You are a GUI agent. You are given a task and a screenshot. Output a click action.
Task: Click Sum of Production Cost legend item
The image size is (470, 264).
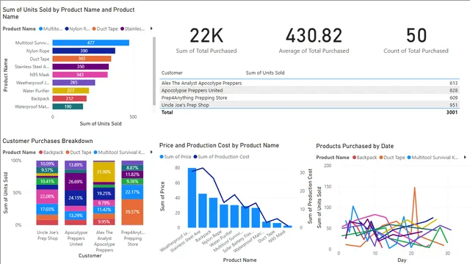point(222,156)
